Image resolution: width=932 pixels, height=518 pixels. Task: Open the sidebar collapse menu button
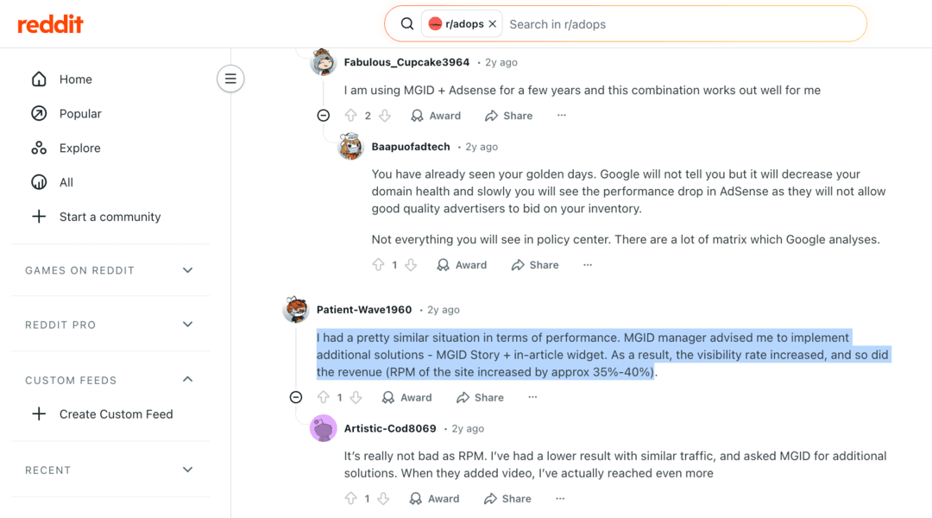[230, 79]
